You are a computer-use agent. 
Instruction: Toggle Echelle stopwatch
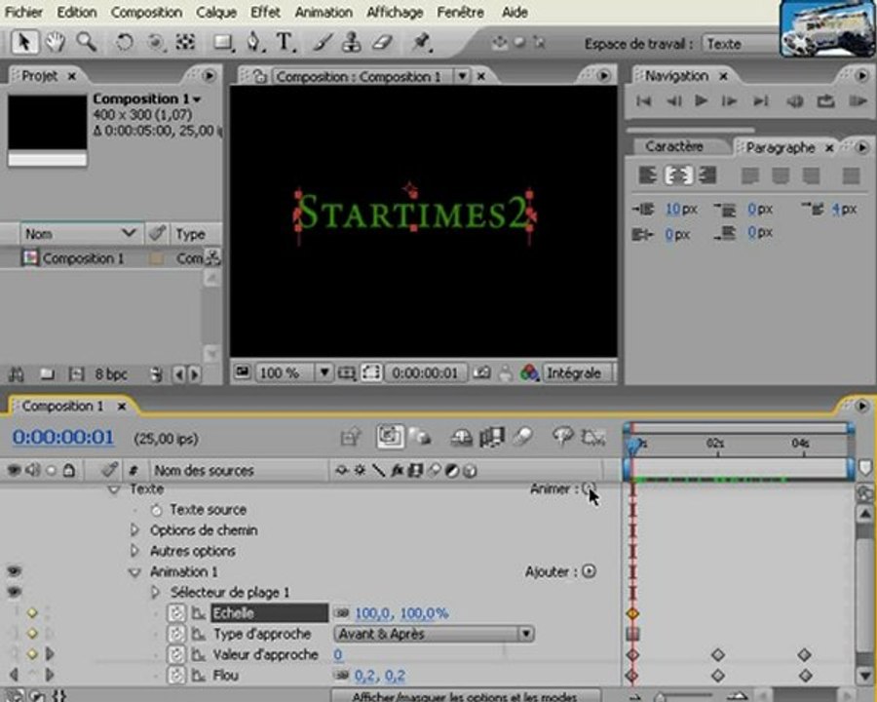(176, 613)
